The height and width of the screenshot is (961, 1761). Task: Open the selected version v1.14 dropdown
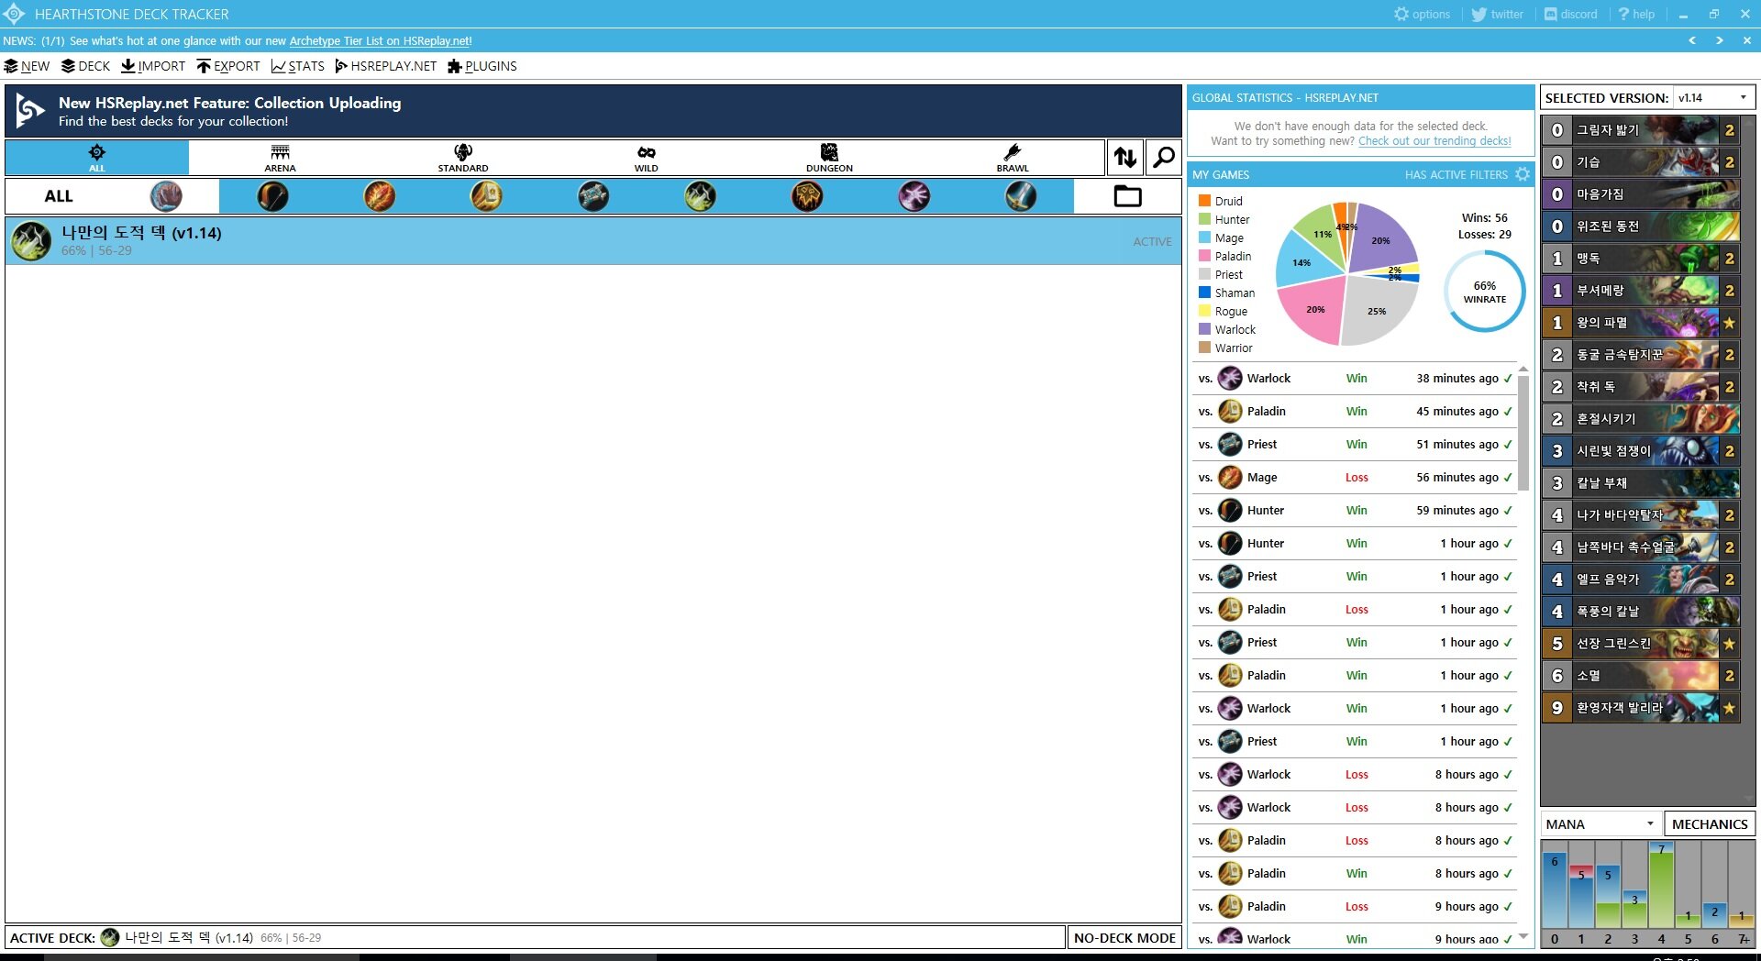(x=1713, y=97)
